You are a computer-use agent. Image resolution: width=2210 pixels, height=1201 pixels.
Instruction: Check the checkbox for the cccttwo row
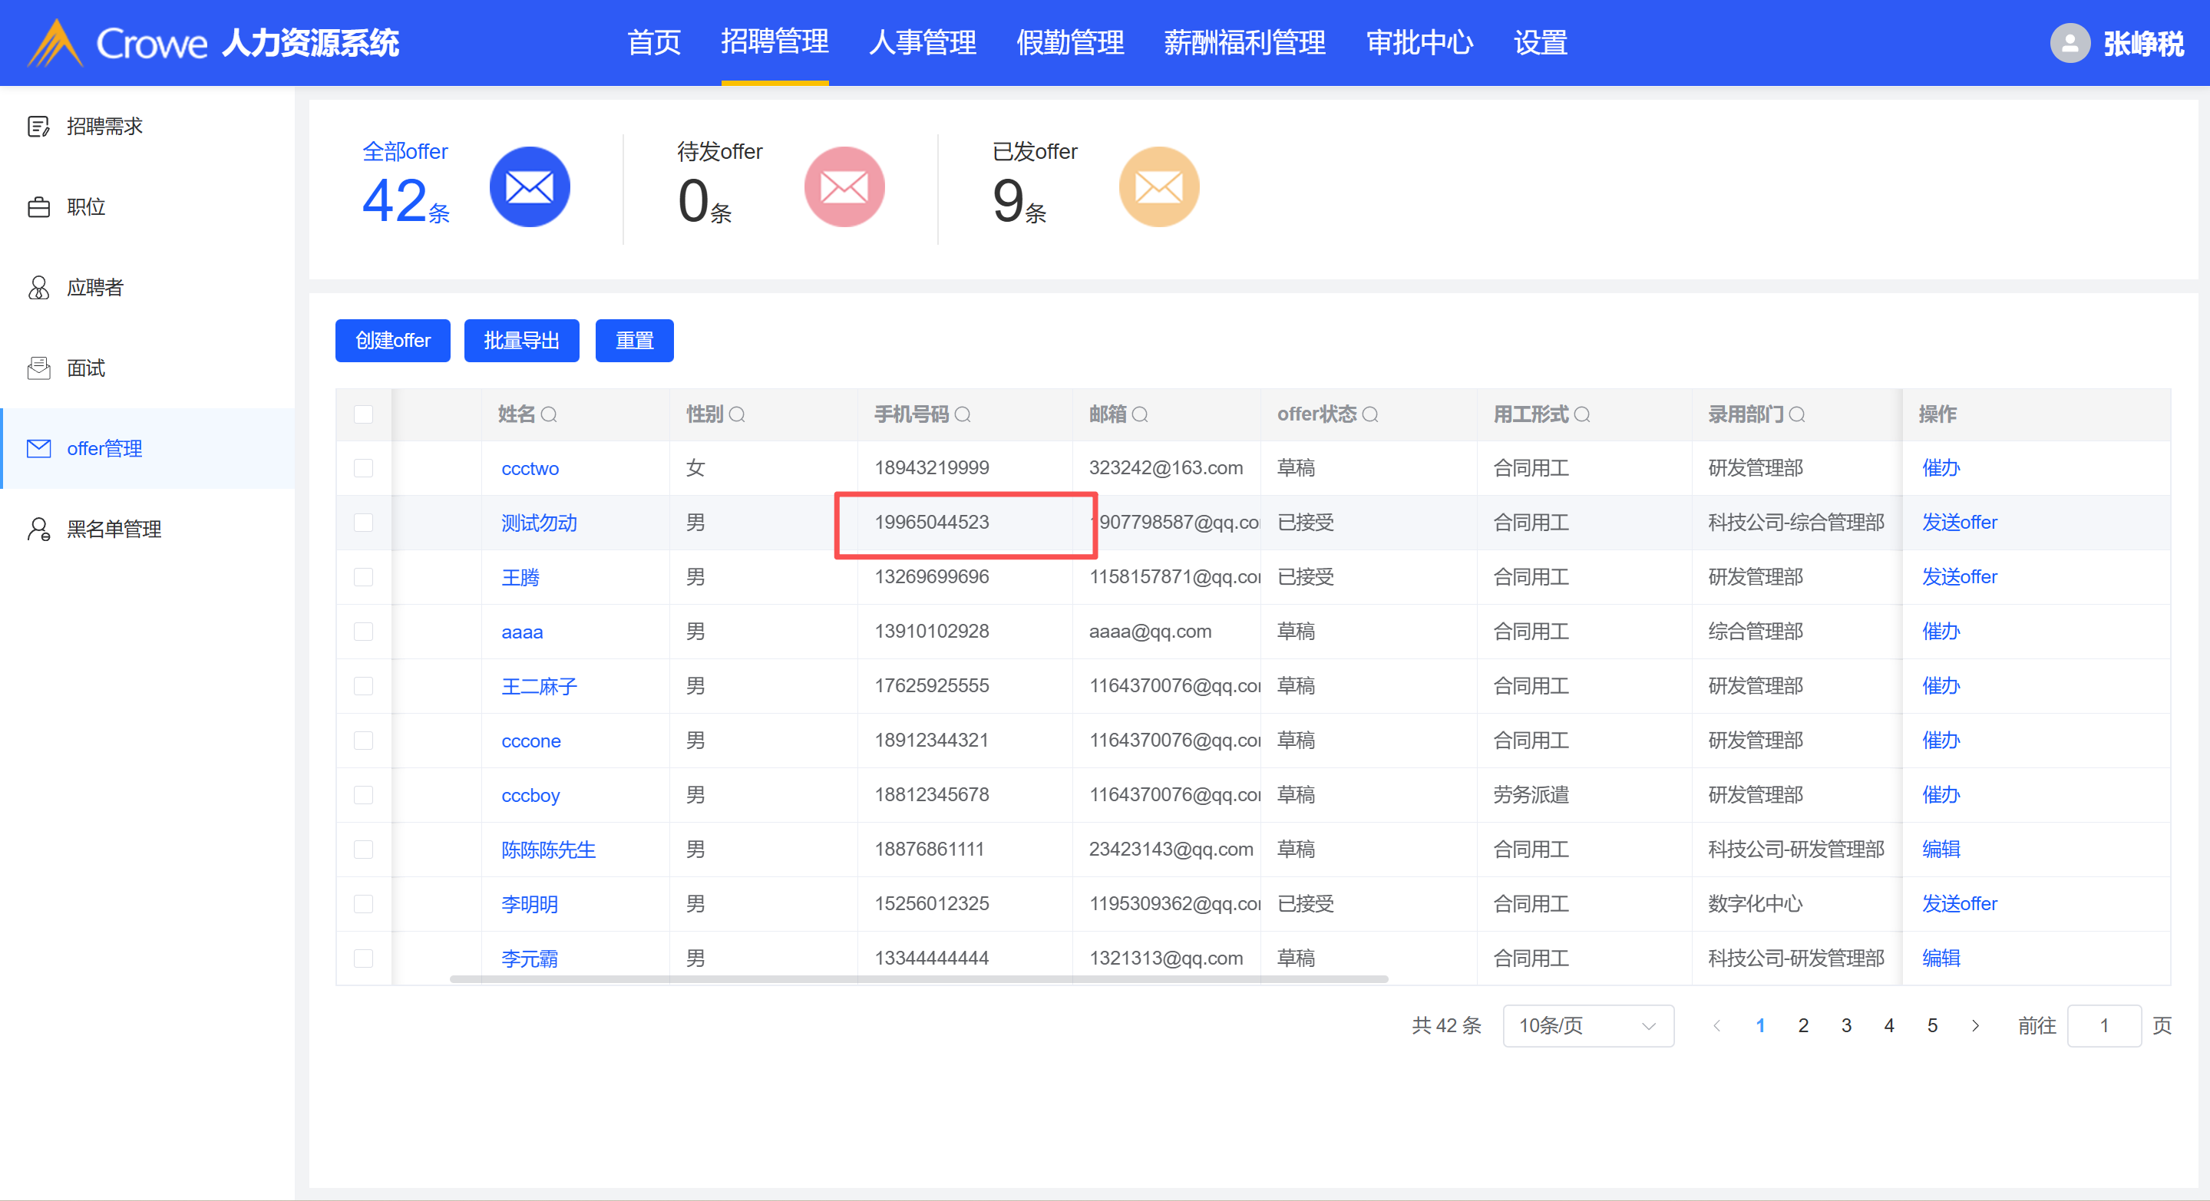[x=364, y=468]
